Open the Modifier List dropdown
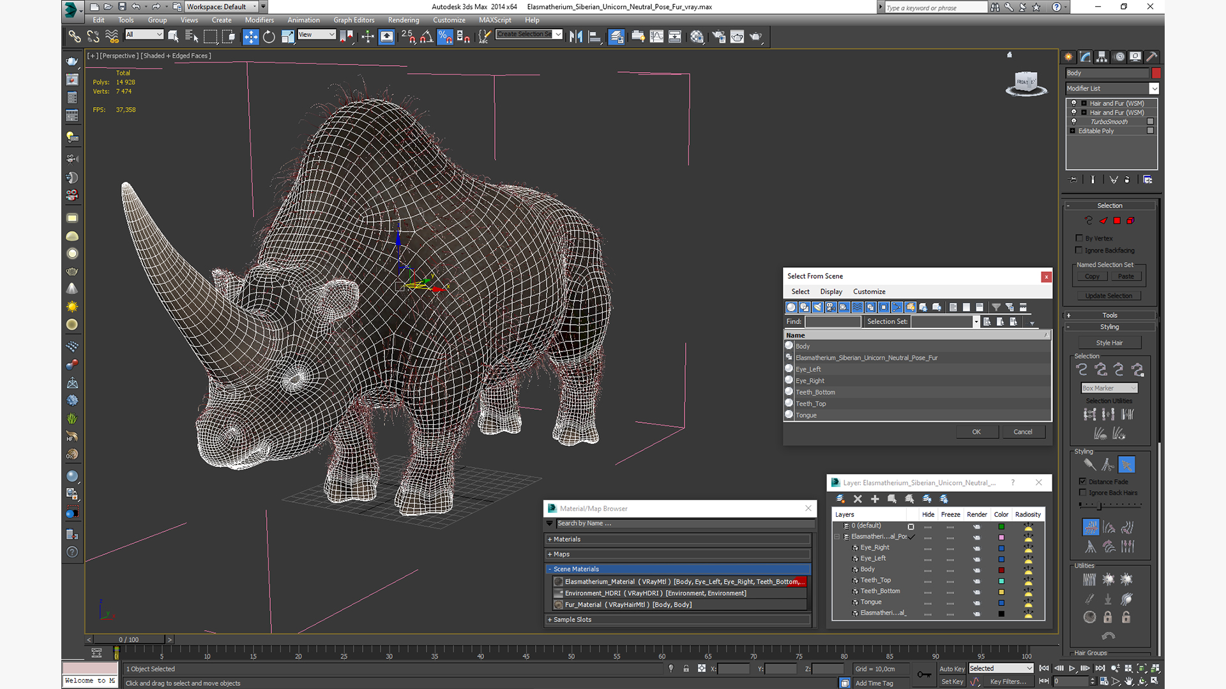1226x689 pixels. tap(1154, 89)
